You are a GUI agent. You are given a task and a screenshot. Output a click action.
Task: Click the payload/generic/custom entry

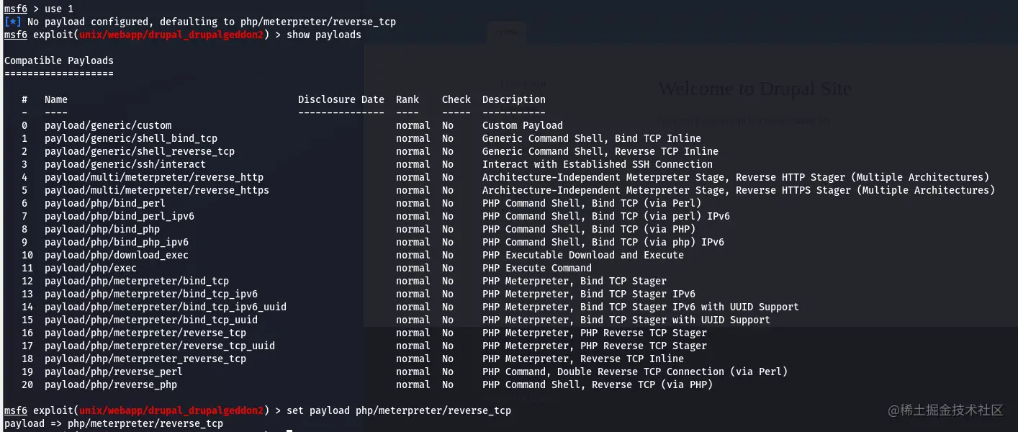pyautogui.click(x=108, y=125)
